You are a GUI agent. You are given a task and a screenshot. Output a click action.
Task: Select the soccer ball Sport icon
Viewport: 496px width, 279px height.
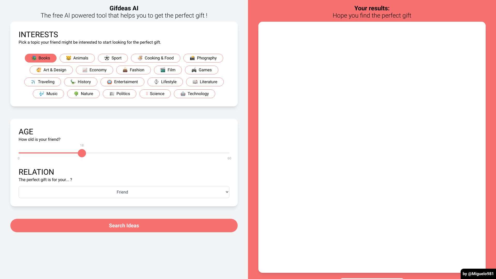pyautogui.click(x=107, y=58)
